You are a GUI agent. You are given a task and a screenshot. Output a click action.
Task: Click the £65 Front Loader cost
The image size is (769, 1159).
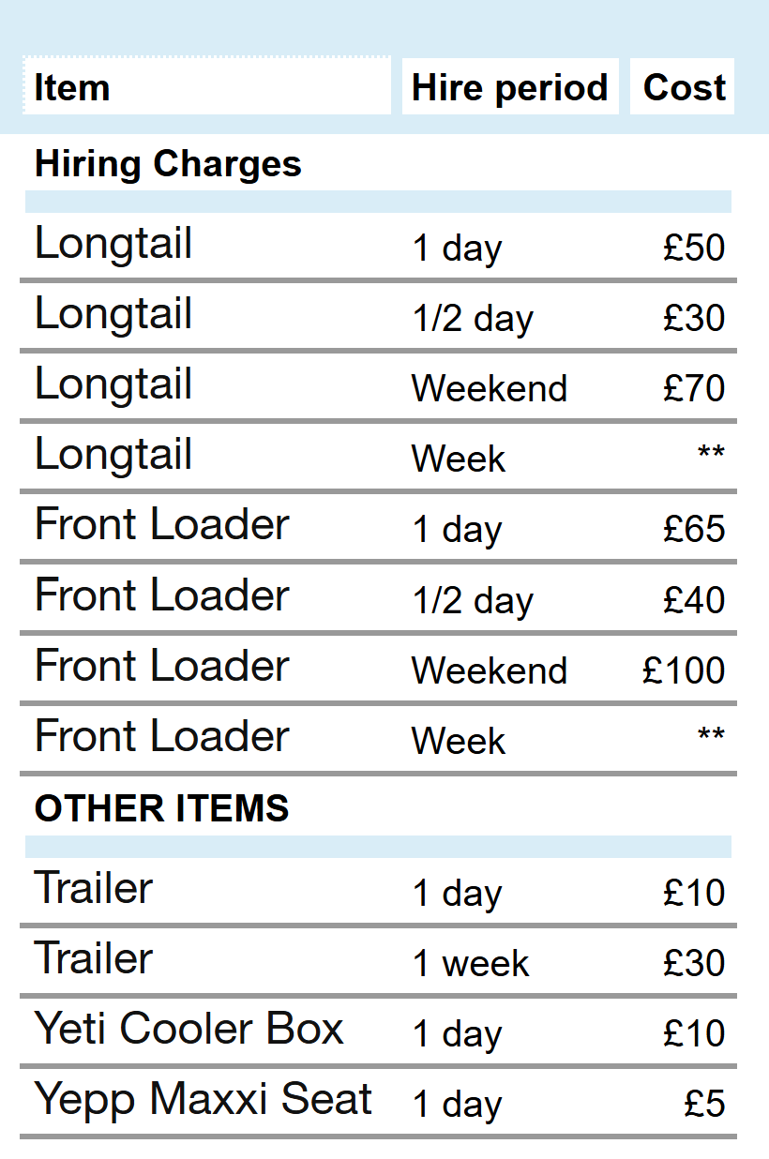click(694, 529)
